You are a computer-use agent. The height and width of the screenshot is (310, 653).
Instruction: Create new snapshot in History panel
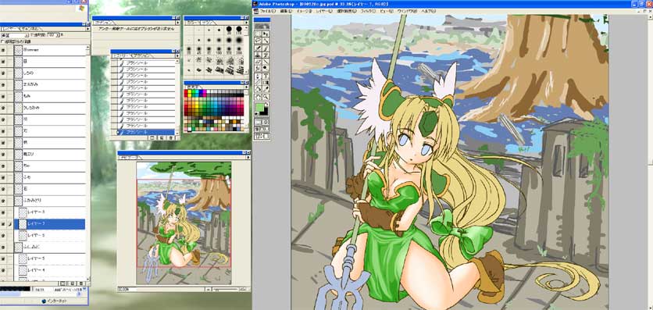pyautogui.click(x=161, y=137)
